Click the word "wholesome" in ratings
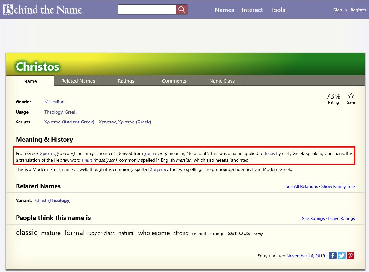 click(x=154, y=233)
